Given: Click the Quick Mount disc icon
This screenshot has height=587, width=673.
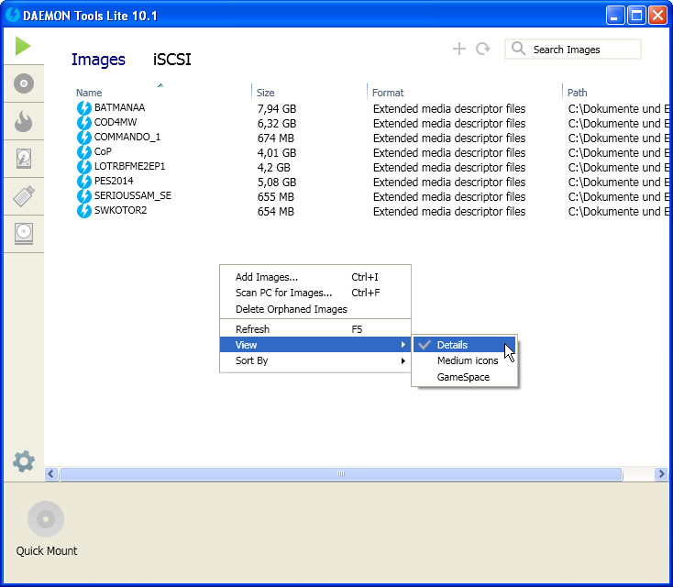Looking at the screenshot, I should [46, 519].
